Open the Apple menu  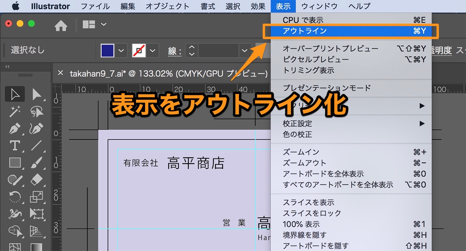(15, 6)
